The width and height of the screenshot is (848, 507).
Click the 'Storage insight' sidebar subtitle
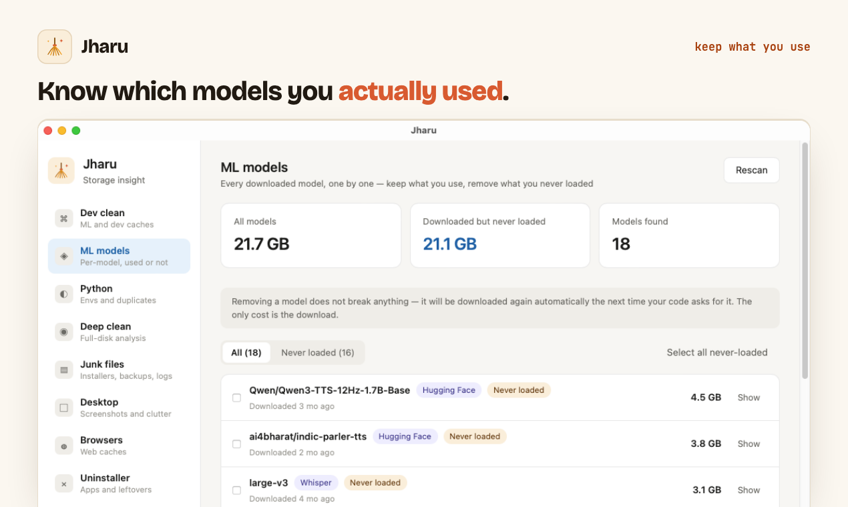(x=114, y=180)
